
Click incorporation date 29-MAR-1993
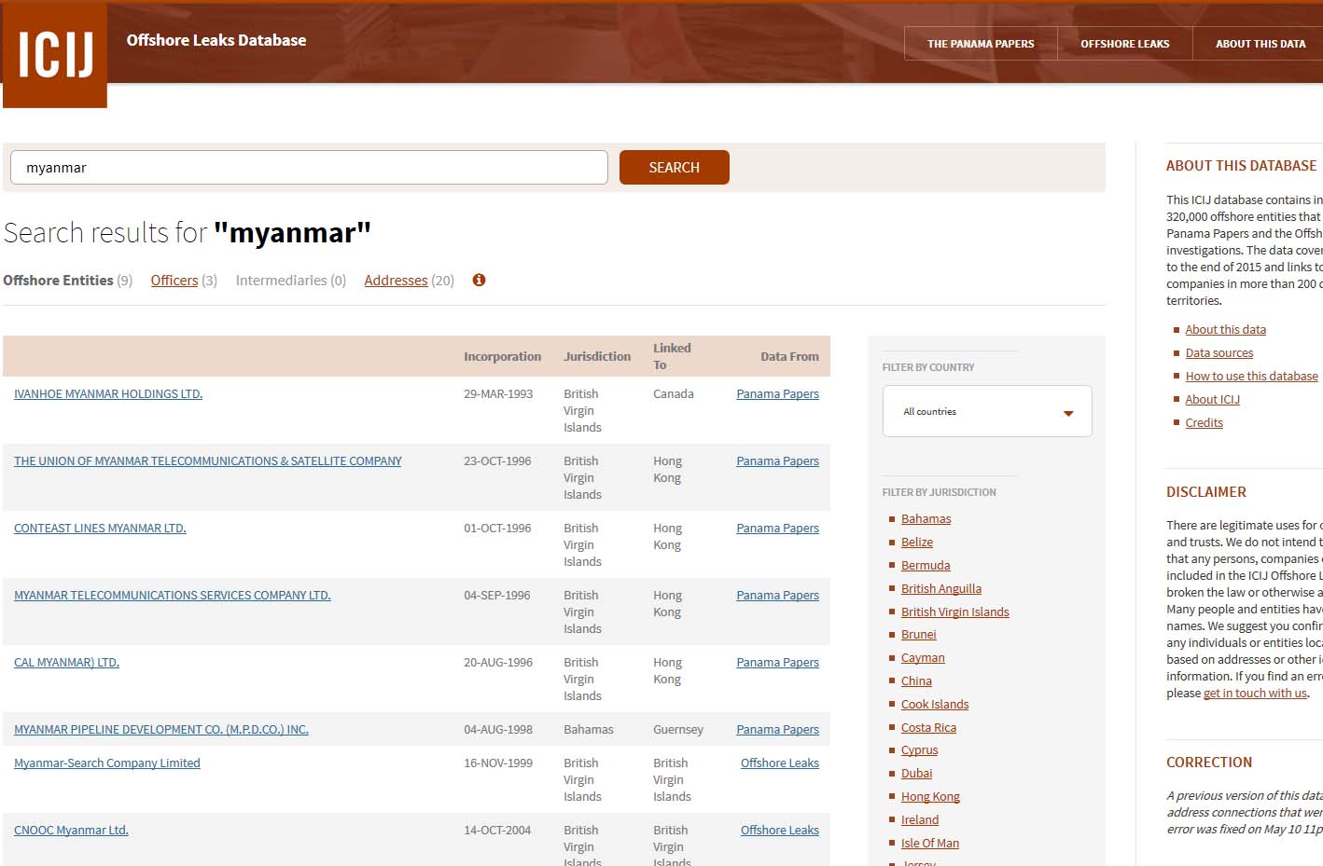[498, 394]
